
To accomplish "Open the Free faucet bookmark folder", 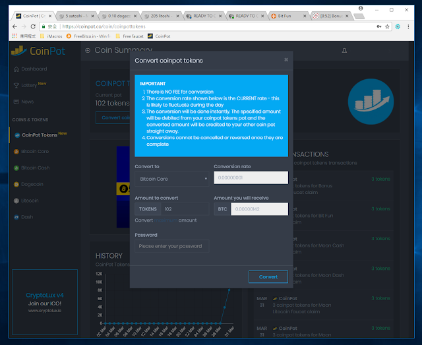I will coord(129,36).
